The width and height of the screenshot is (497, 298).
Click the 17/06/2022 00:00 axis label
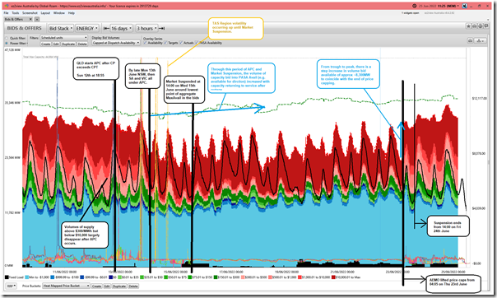pyautogui.click(x=231, y=272)
